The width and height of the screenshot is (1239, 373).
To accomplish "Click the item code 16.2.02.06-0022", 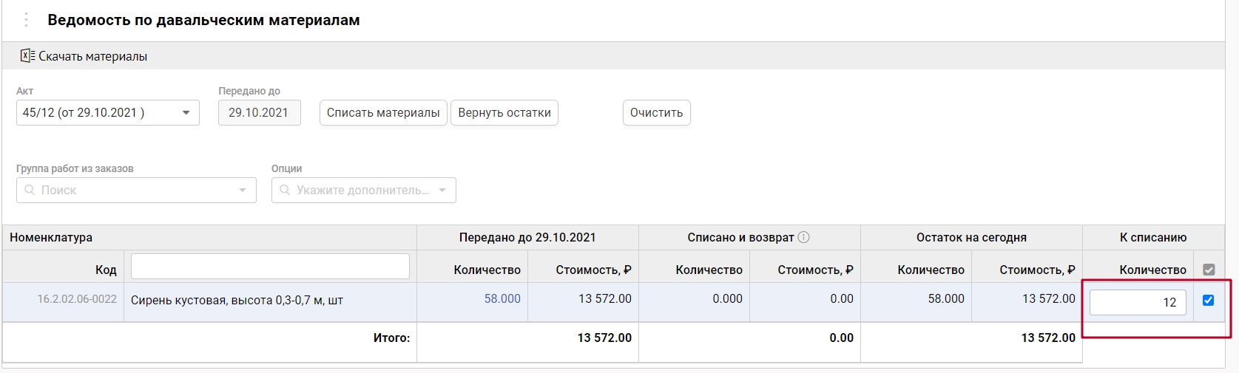I will [77, 299].
